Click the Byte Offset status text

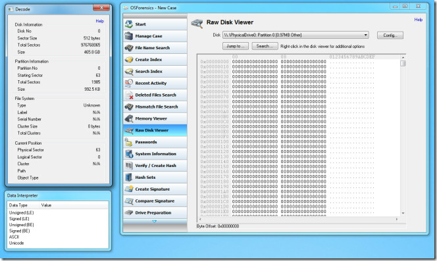tap(218, 226)
